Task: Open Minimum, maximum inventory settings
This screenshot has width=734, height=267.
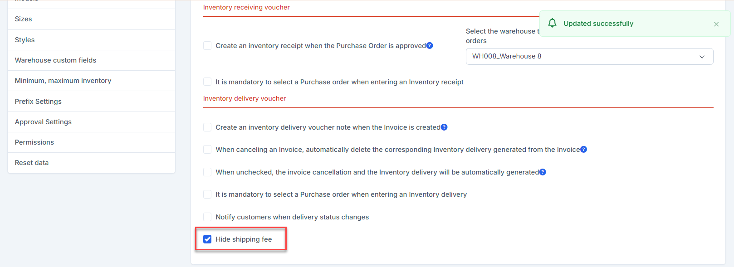Action: [x=63, y=81]
